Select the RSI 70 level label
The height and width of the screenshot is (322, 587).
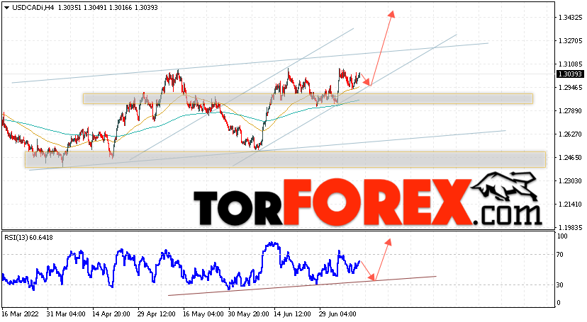click(560, 255)
